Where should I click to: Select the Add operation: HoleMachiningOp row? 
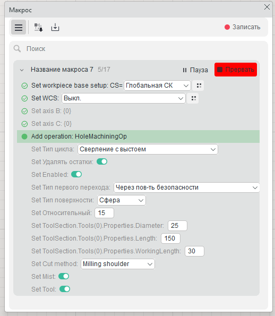138,136
